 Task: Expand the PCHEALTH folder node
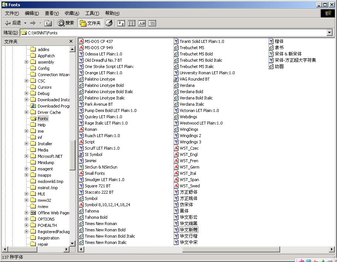coord(27,225)
